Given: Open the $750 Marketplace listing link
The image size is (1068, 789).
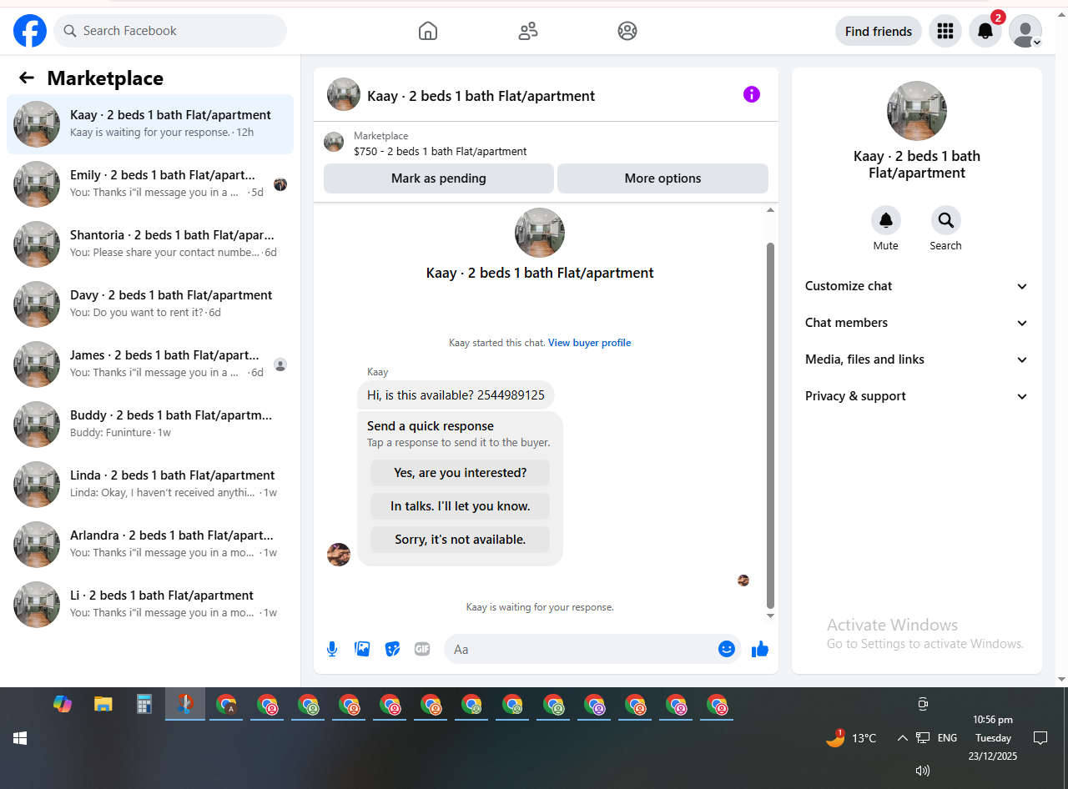Looking at the screenshot, I should [440, 152].
